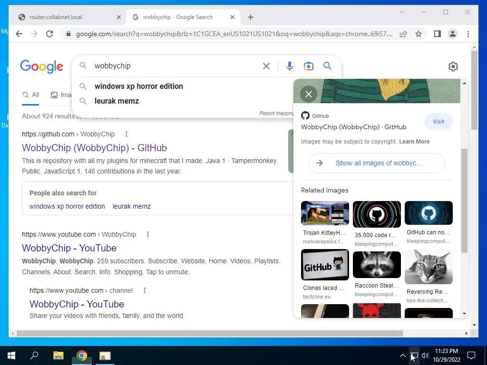Click the taskbar clock 11:23 PM
Screen dimensions: 487x365
[x=446, y=351]
